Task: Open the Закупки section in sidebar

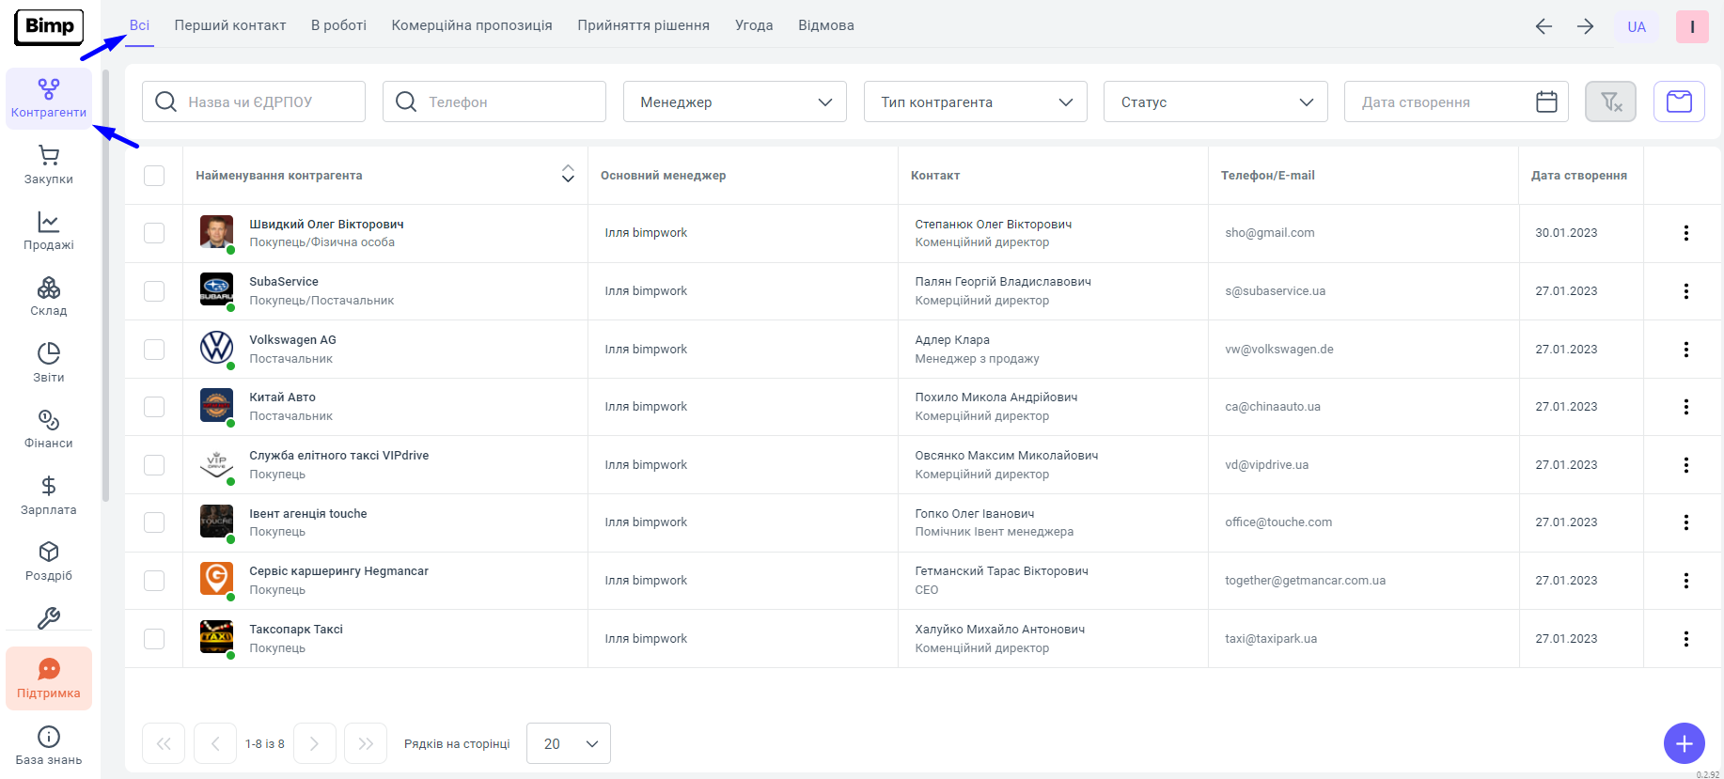Action: tap(49, 164)
